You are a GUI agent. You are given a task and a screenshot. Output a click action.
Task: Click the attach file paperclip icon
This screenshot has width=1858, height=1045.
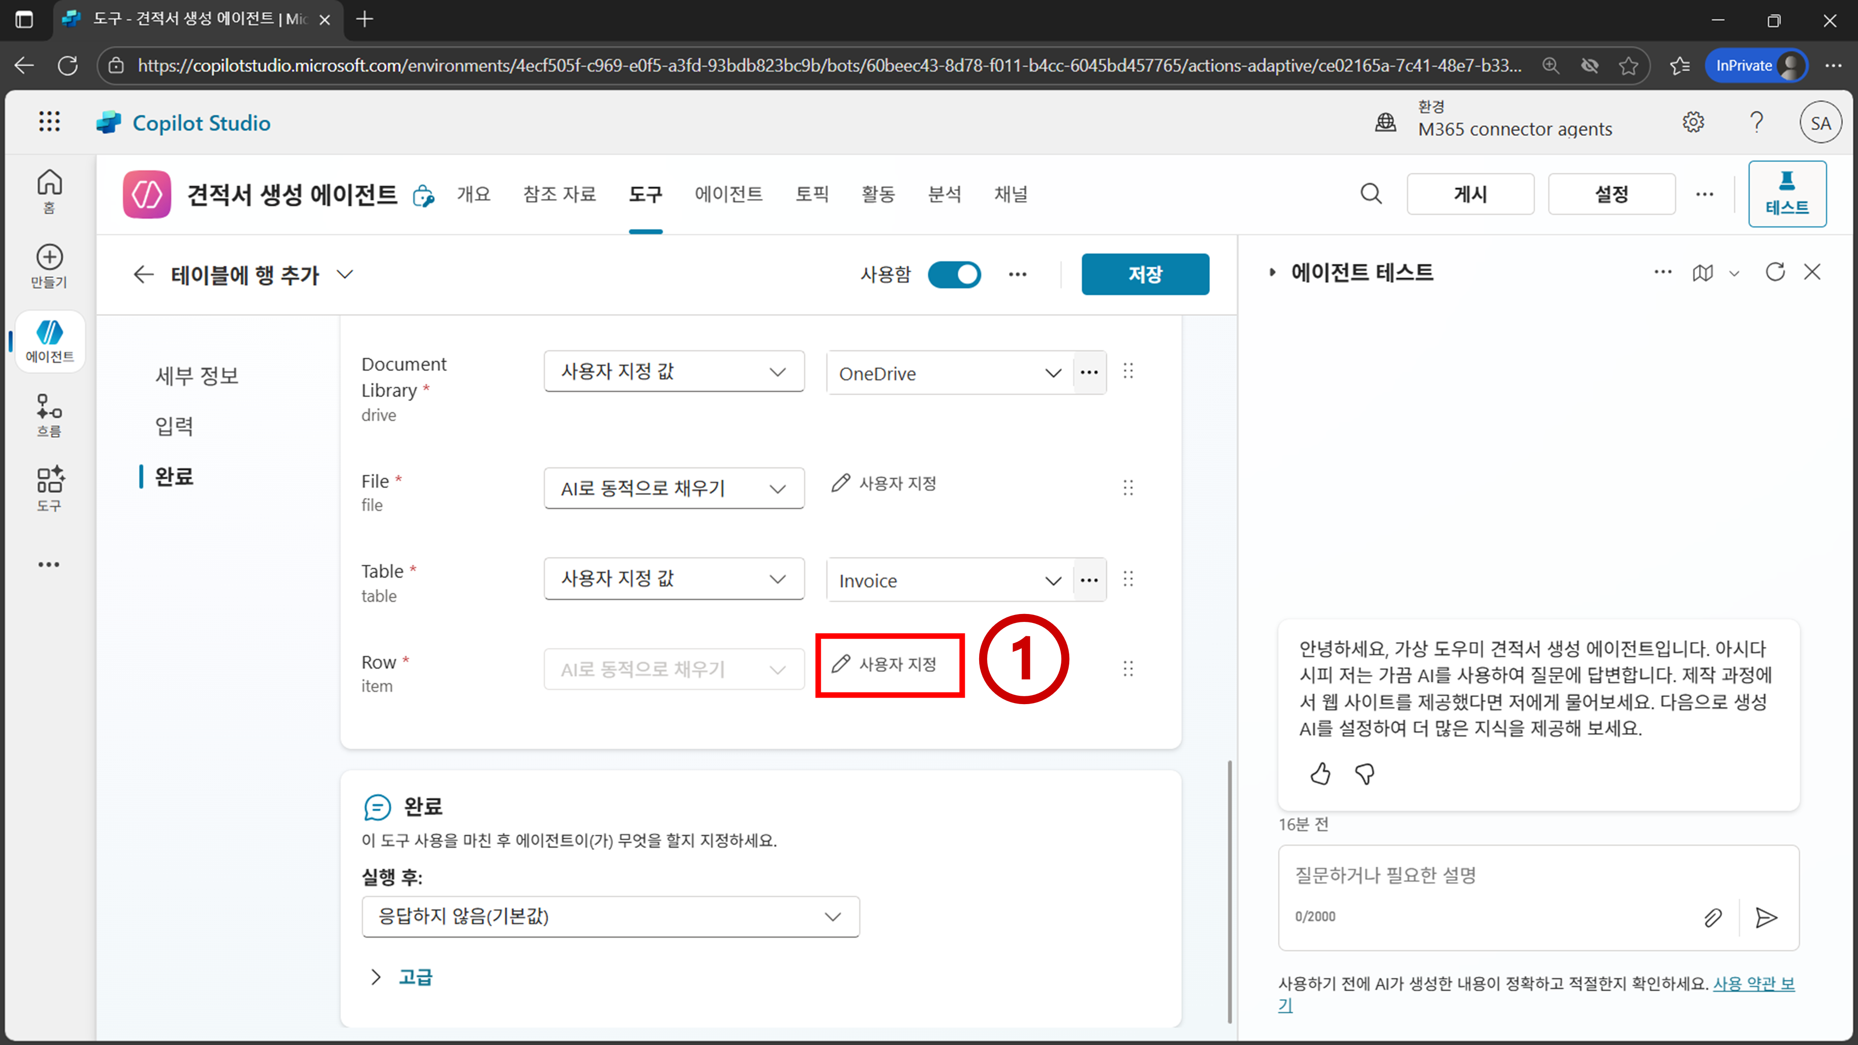(1712, 917)
